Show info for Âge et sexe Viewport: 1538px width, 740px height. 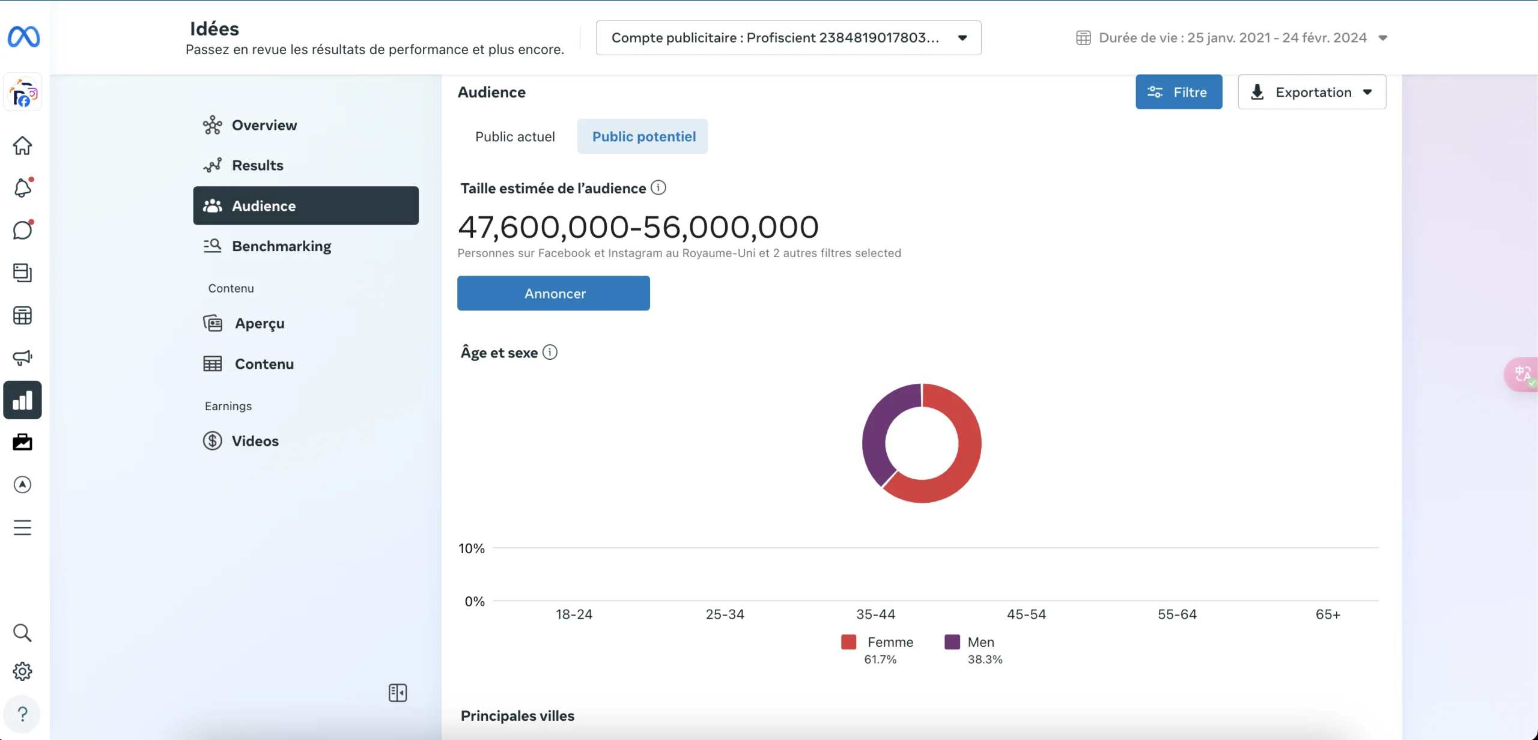(x=550, y=352)
